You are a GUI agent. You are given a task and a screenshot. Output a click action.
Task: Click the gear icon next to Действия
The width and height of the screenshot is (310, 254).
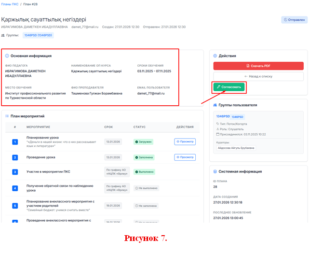[x=215, y=56]
